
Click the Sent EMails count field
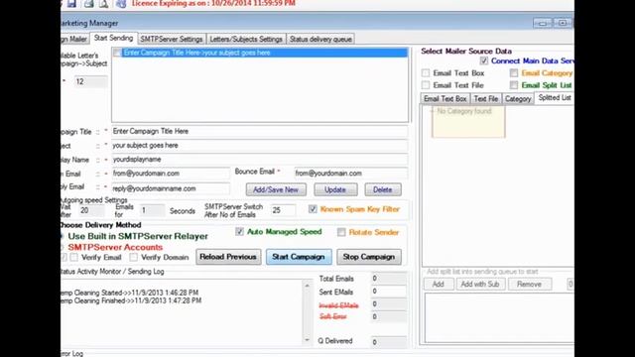(x=389, y=292)
